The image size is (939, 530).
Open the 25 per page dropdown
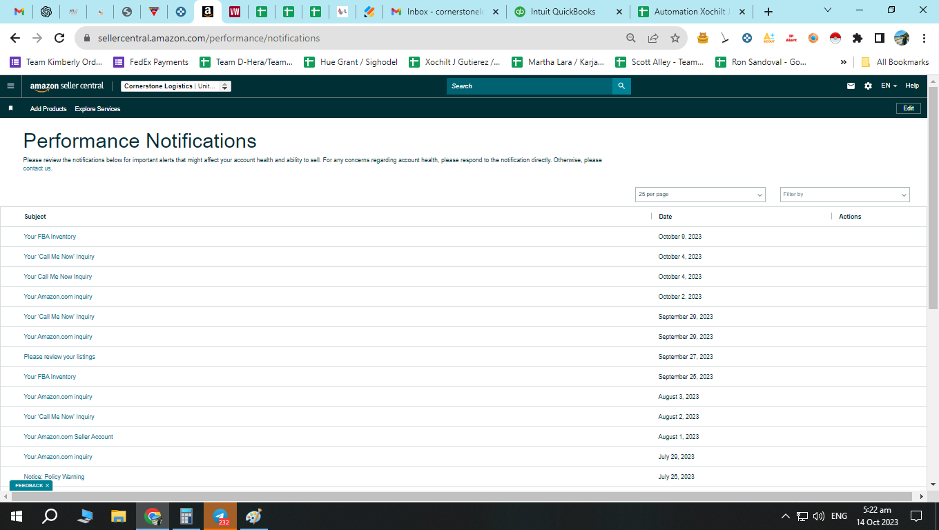700,195
